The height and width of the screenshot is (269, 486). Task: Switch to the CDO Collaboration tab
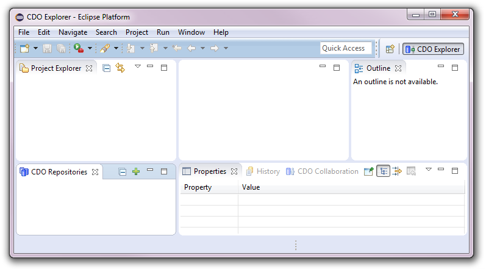(x=322, y=171)
